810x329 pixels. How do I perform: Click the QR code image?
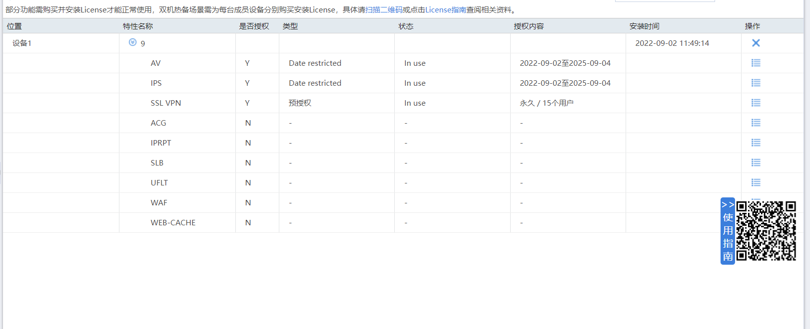(766, 231)
